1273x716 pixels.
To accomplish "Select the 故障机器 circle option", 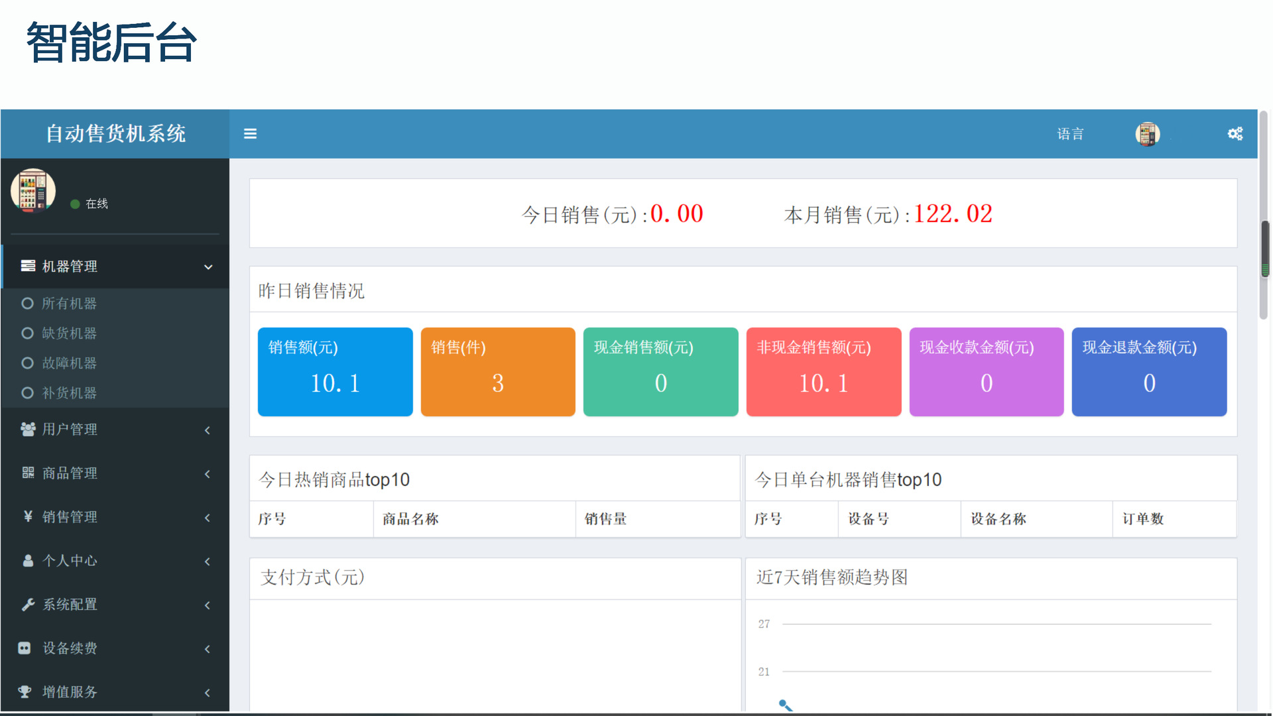I will 27,363.
